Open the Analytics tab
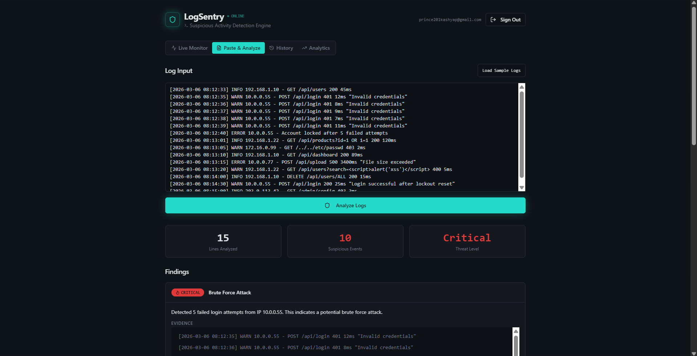This screenshot has height=356, width=697. (316, 48)
